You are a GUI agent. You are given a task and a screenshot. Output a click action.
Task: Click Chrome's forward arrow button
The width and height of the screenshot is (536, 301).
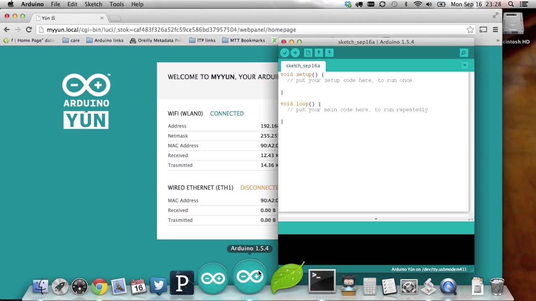(18, 30)
